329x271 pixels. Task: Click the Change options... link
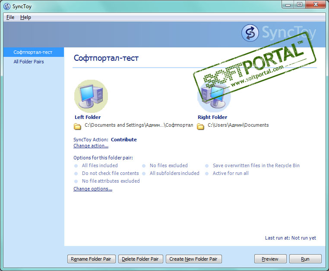[x=93, y=189]
